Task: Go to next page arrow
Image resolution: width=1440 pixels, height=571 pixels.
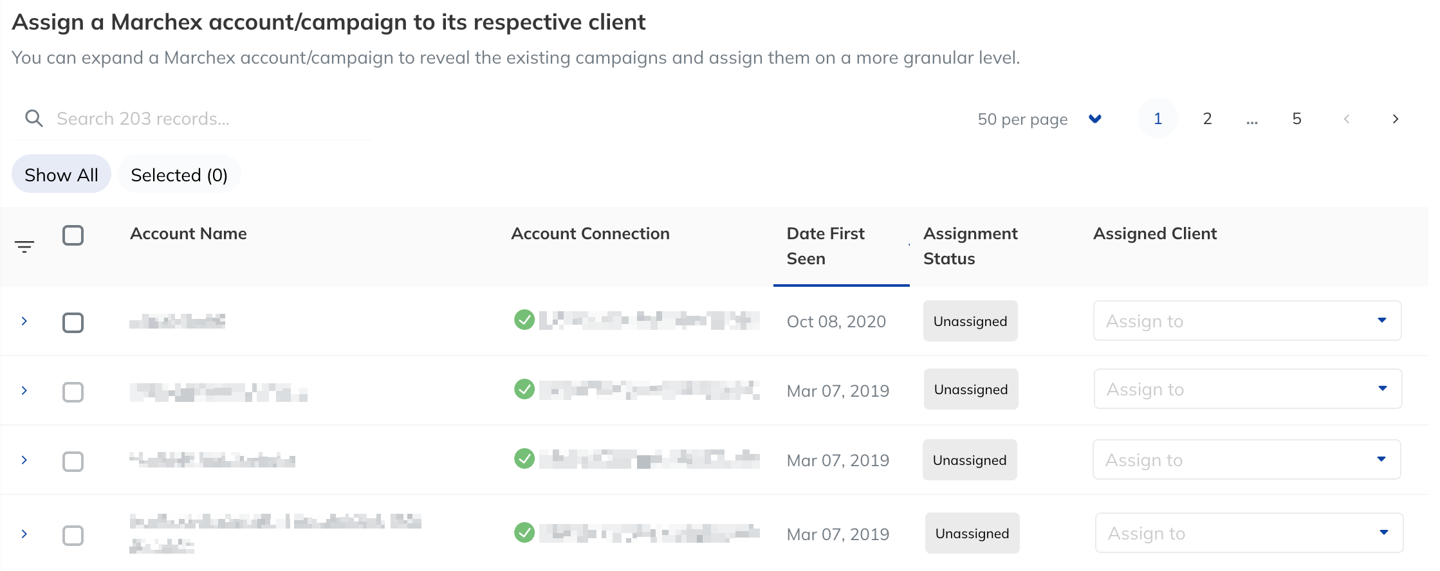Action: point(1395,119)
